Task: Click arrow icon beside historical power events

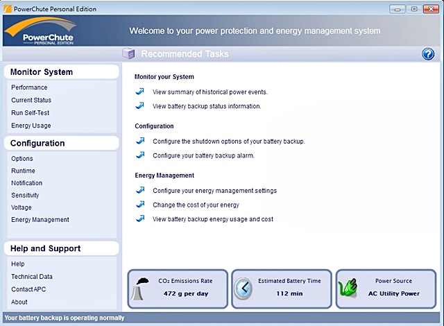Action: pyautogui.click(x=140, y=92)
